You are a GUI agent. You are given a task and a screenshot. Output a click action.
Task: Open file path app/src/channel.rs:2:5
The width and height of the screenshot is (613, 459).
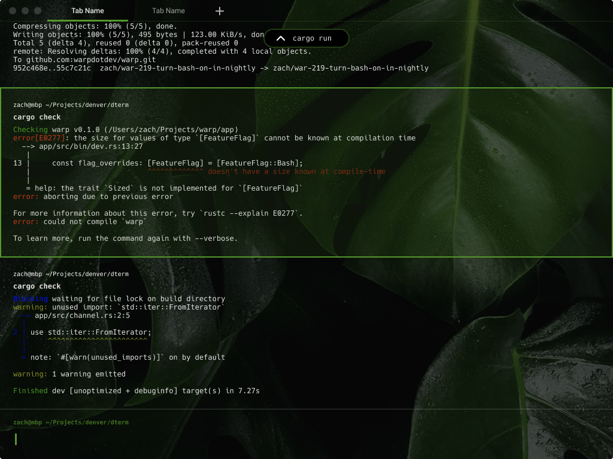tap(82, 316)
